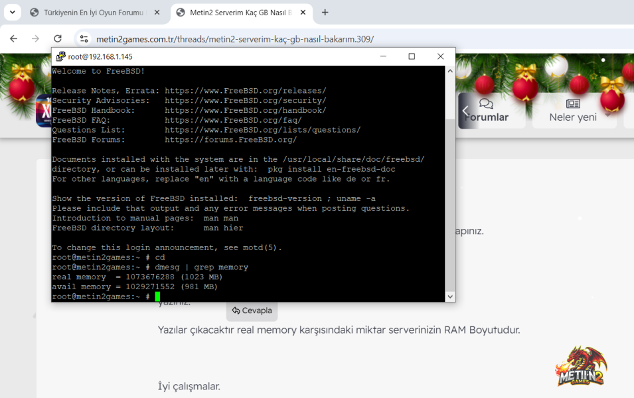Close the Metin2 Serverim Kaç GB tab
Screen dimensions: 634x398
[x=303, y=13]
